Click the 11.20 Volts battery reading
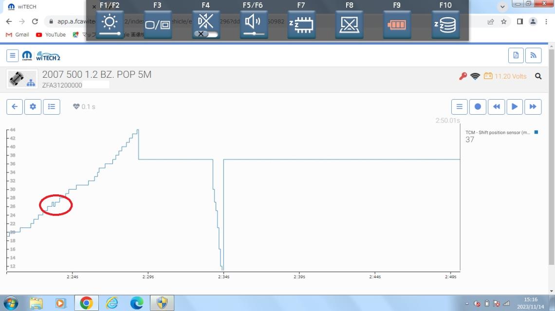555x311 pixels. (505, 76)
